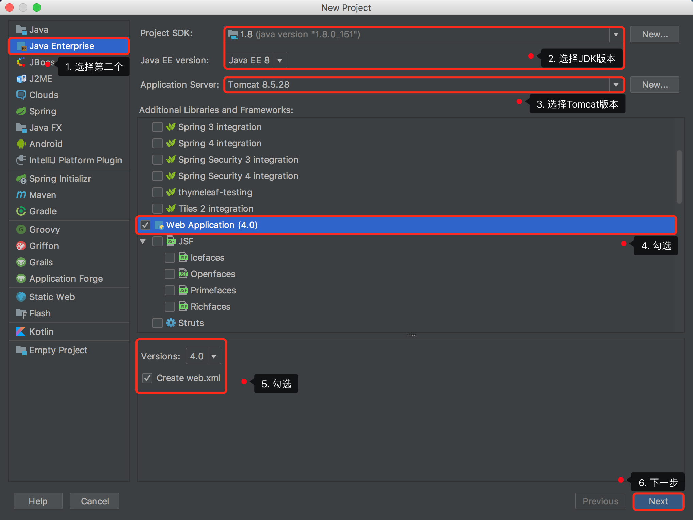Select Maven project type
This screenshot has width=693, height=520.
point(69,195)
